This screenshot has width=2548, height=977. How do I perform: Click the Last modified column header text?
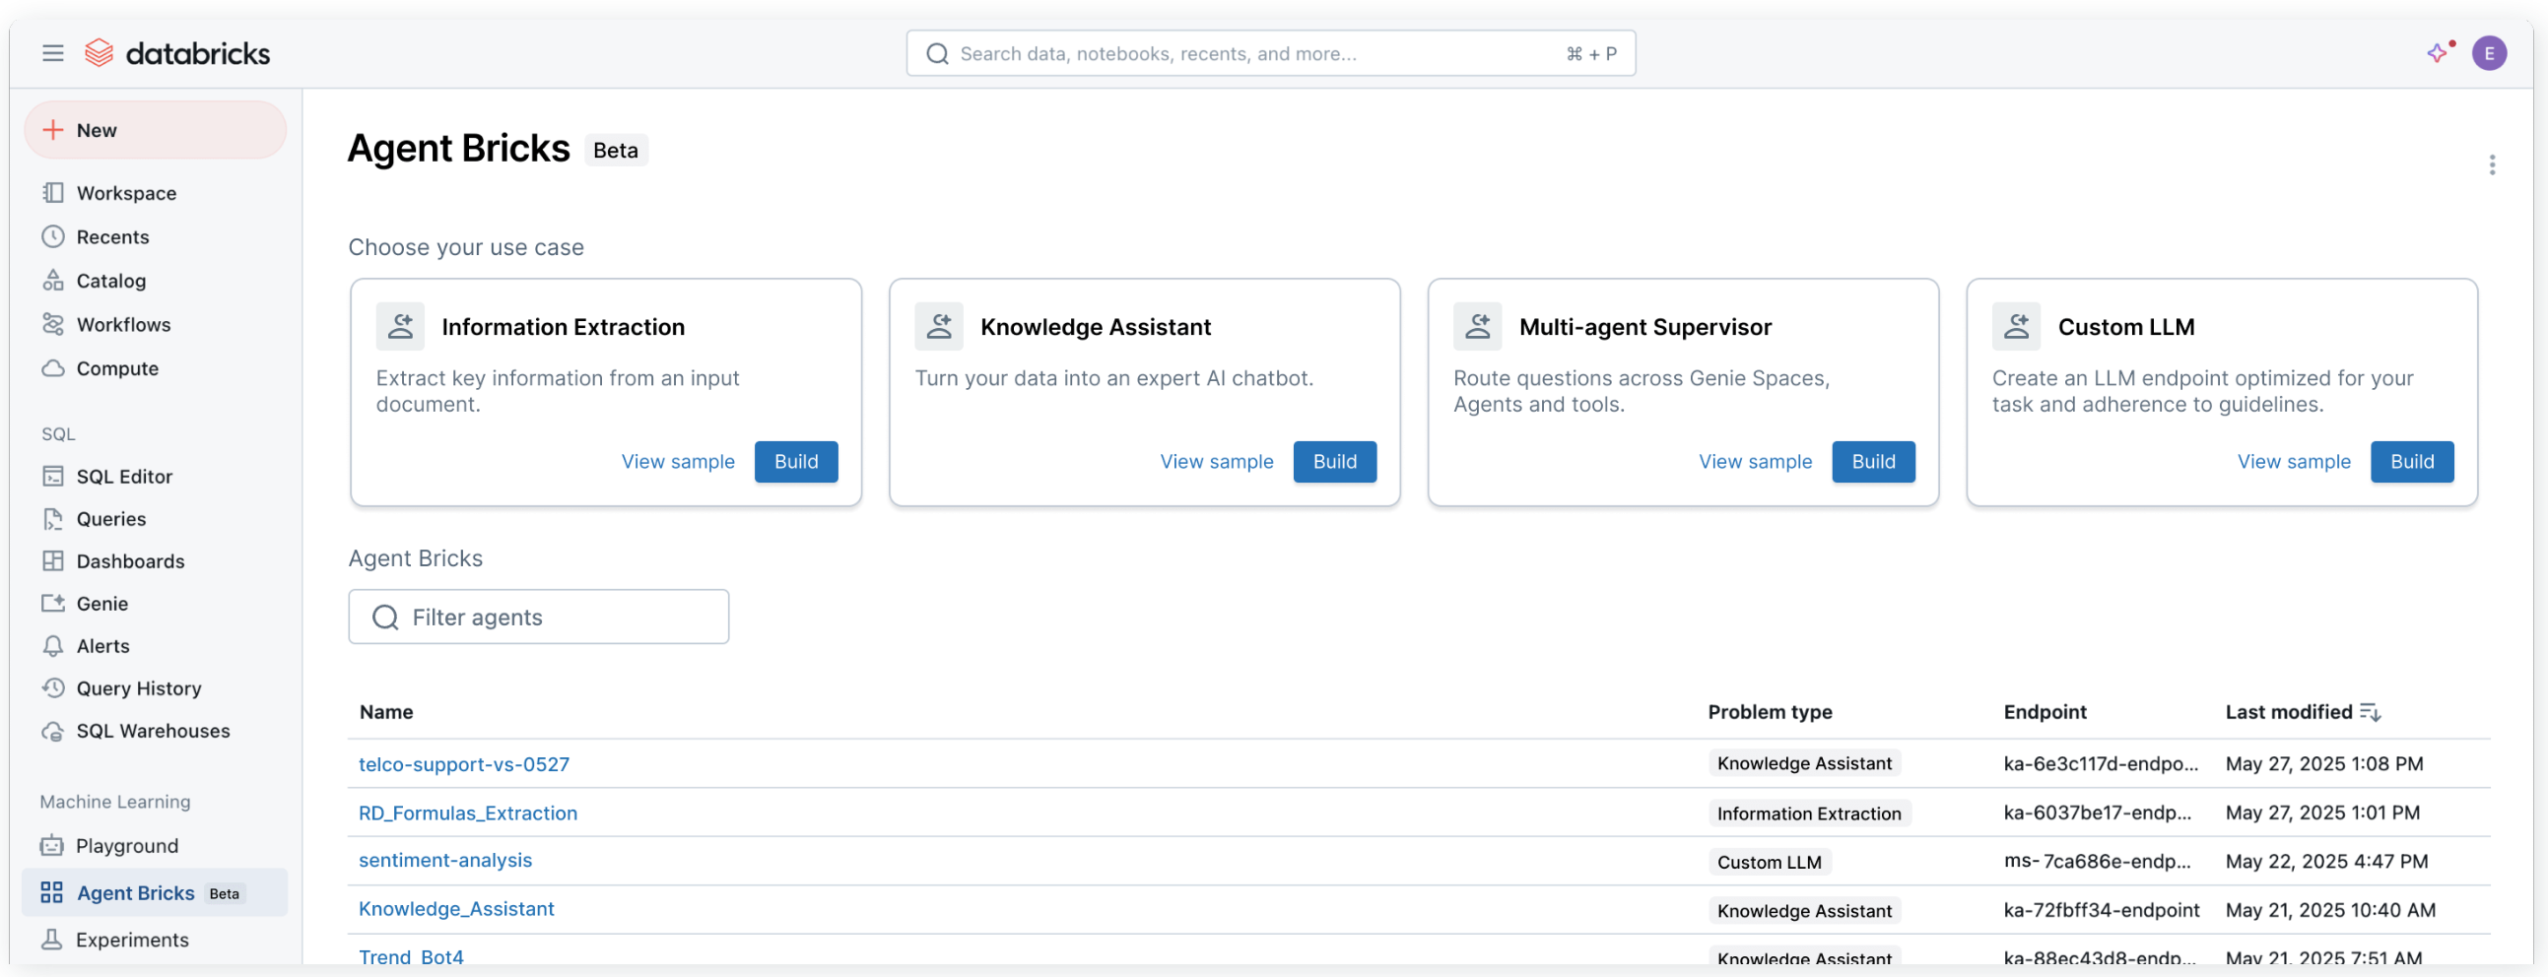tap(2289, 712)
